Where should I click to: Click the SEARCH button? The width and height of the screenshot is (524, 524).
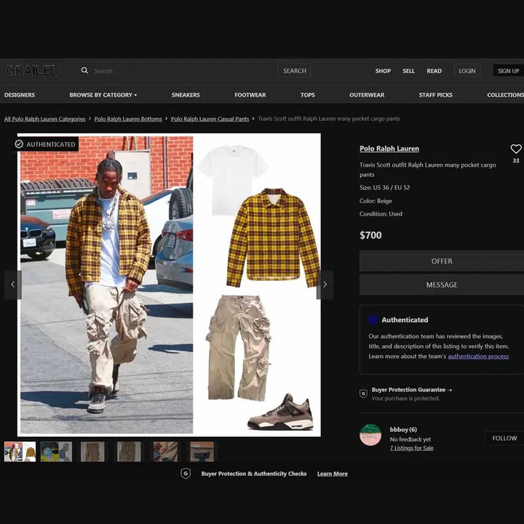point(295,71)
